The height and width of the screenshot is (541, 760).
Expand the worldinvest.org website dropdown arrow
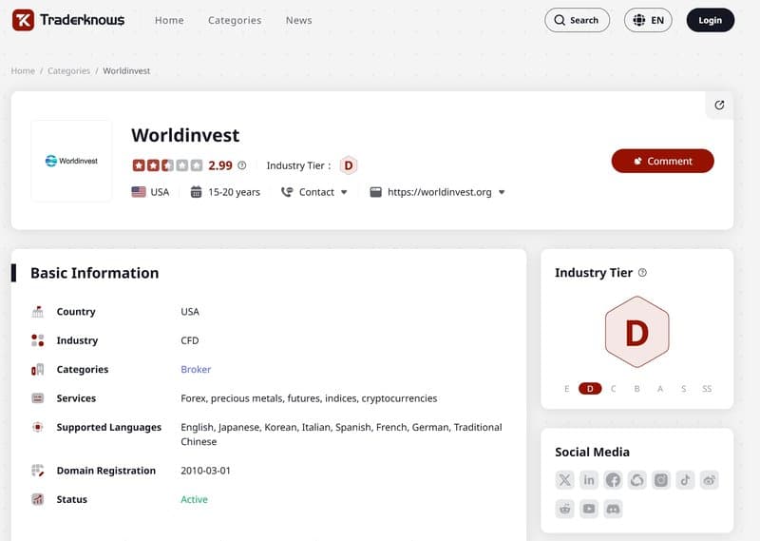(502, 192)
